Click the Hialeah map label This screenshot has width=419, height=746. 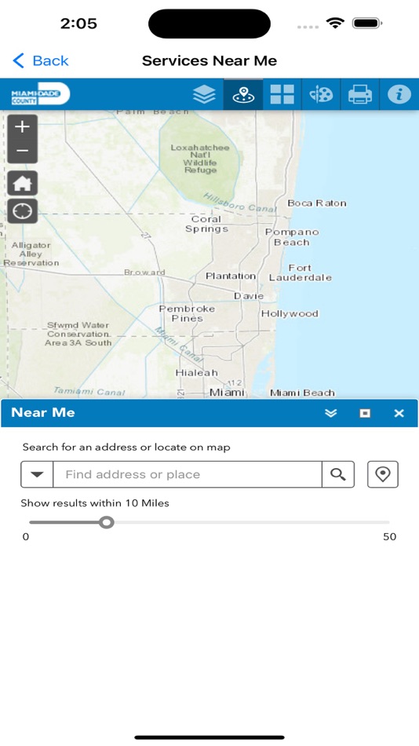coord(196,372)
